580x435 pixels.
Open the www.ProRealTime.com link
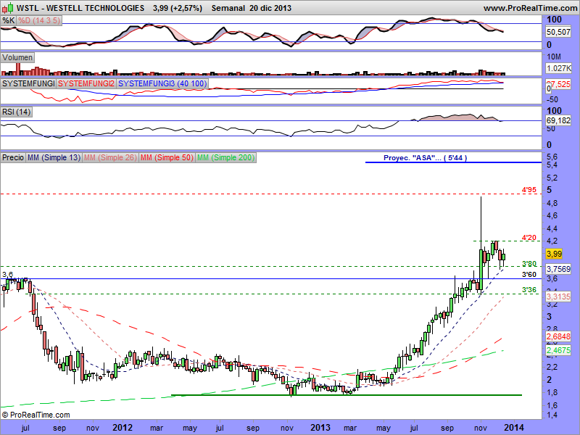(x=531, y=8)
